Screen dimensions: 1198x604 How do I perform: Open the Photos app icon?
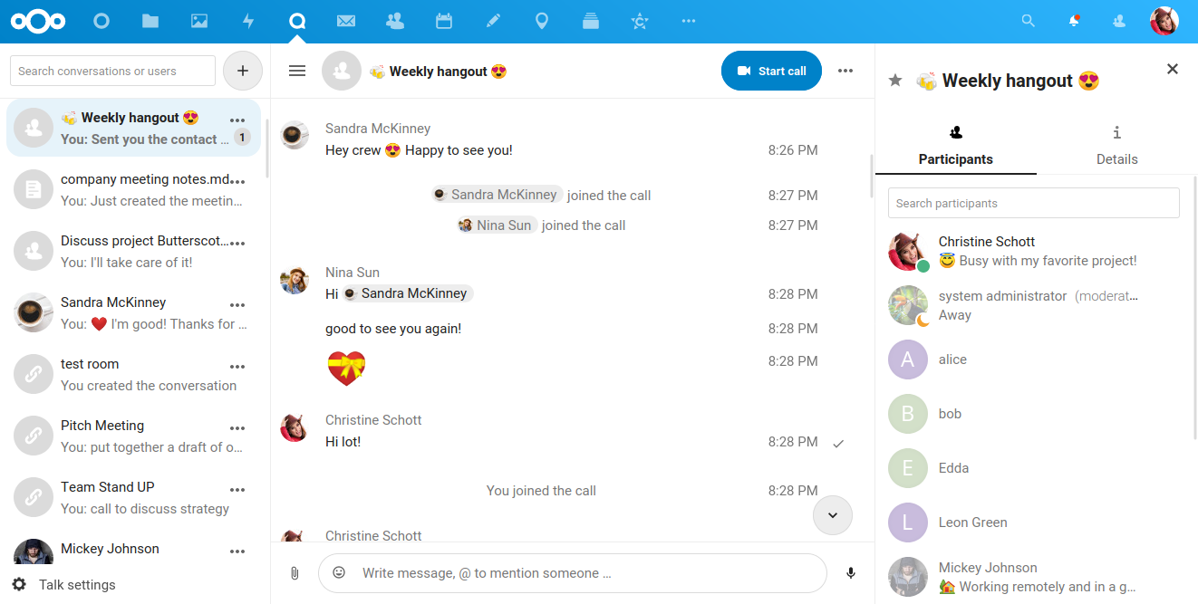pyautogui.click(x=199, y=21)
